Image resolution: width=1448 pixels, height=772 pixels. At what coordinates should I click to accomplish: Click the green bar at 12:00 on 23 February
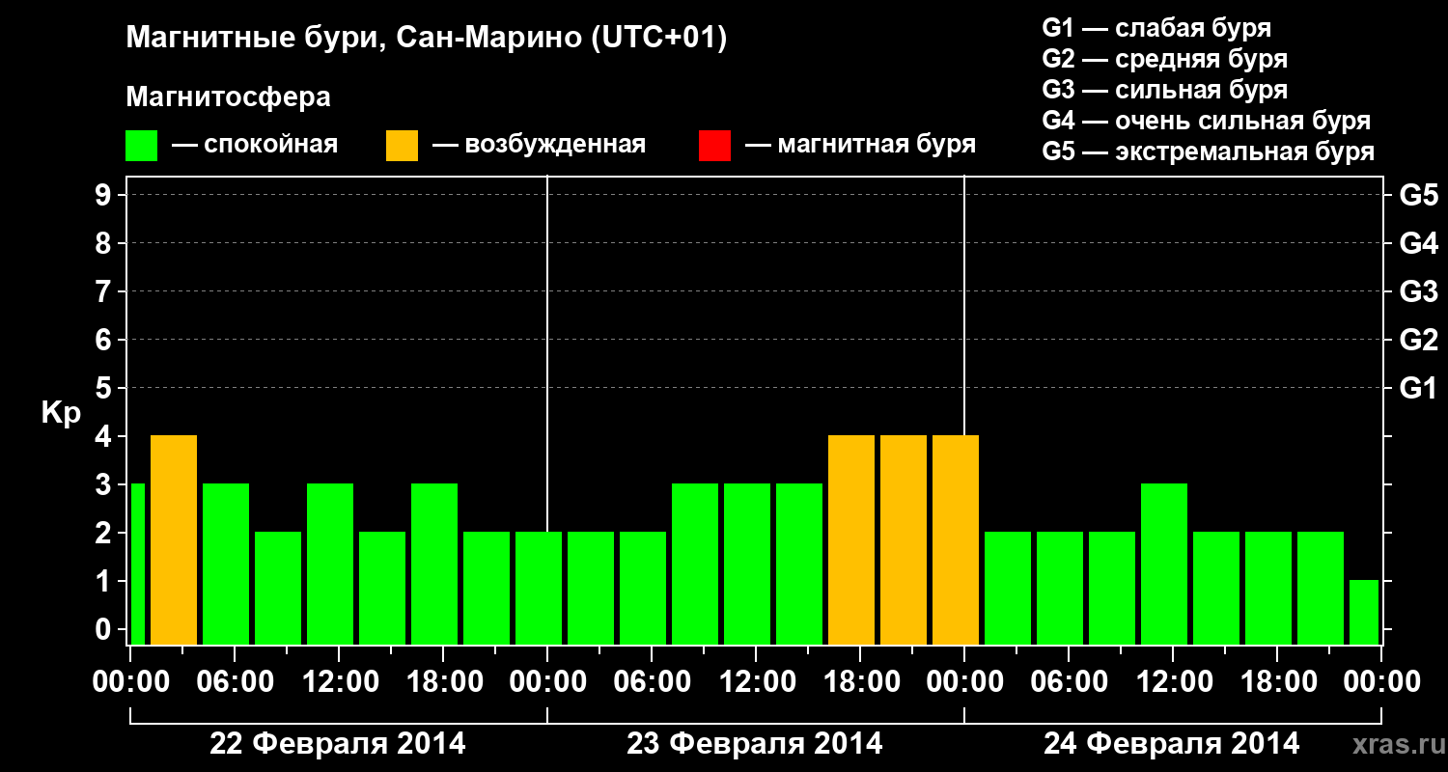747,564
